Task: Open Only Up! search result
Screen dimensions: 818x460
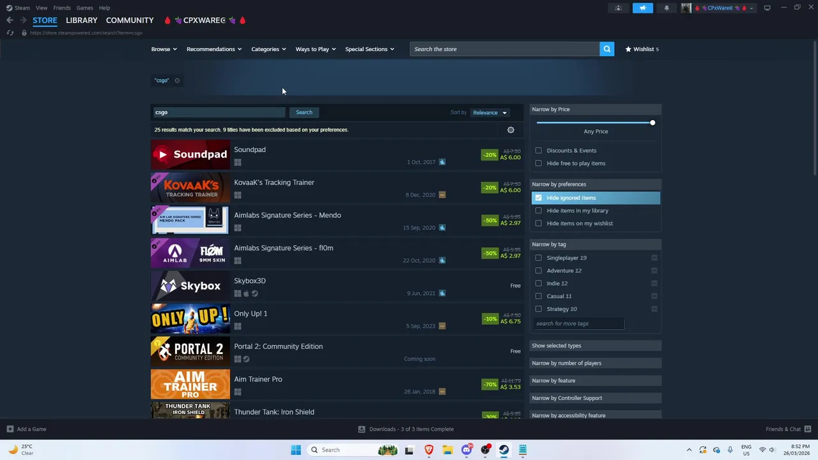Action: 337,319
